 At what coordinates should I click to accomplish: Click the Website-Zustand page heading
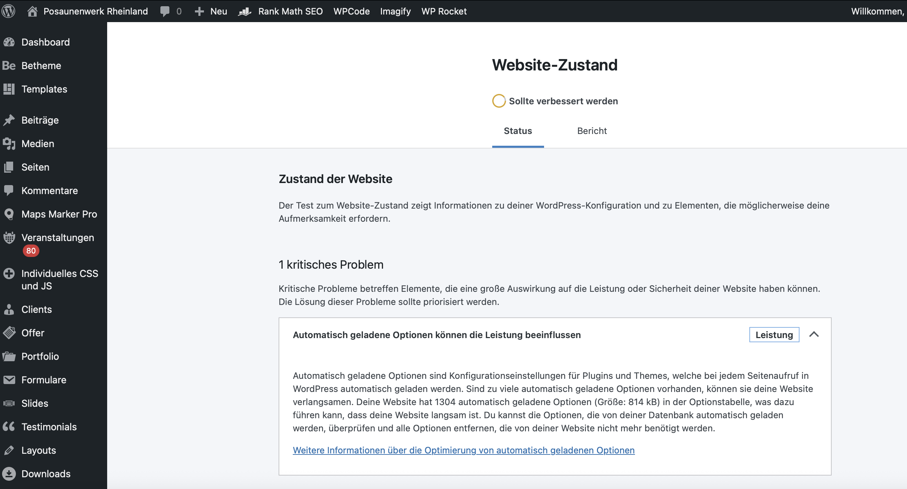pyautogui.click(x=554, y=65)
